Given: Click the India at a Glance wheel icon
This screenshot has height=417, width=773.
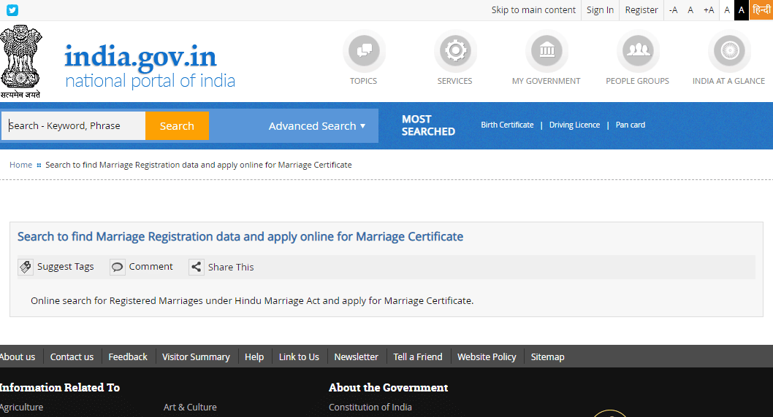Looking at the screenshot, I should click(x=729, y=50).
